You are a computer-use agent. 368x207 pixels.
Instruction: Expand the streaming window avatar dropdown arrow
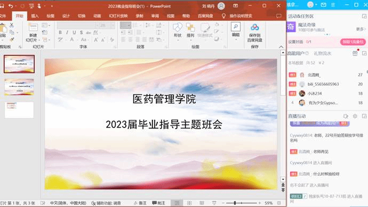point(316,4)
